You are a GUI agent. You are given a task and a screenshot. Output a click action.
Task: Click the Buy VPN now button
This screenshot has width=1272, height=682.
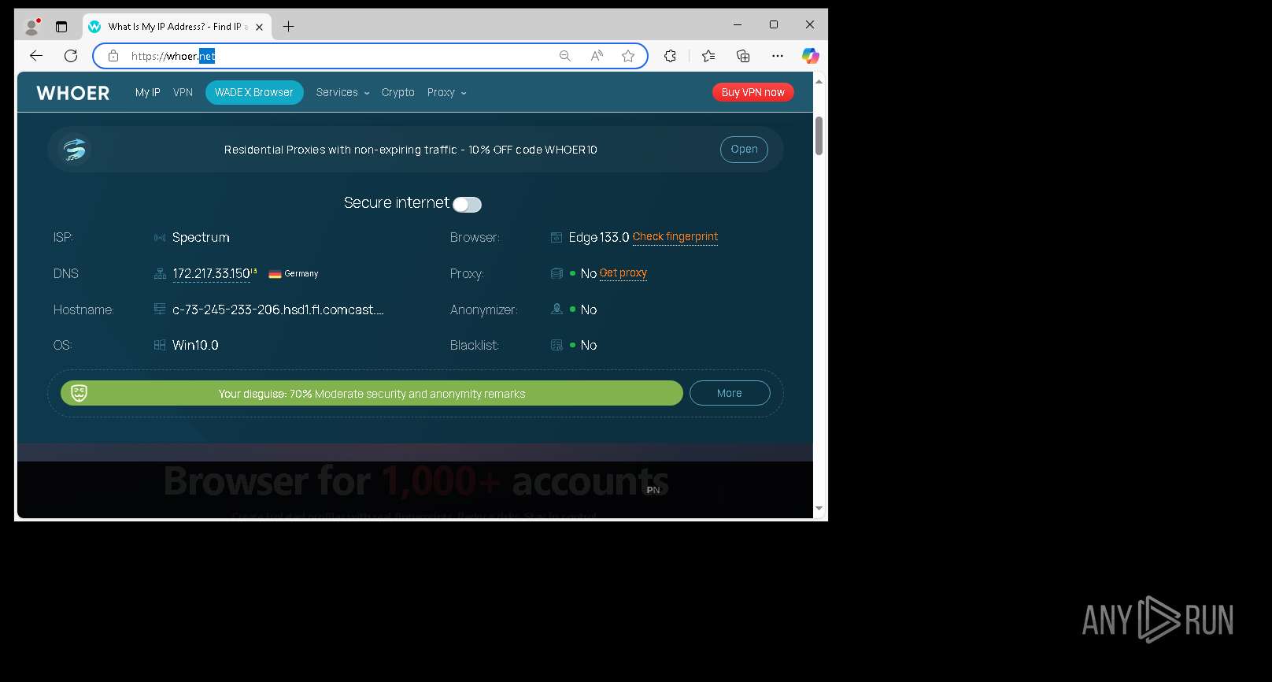pos(753,92)
